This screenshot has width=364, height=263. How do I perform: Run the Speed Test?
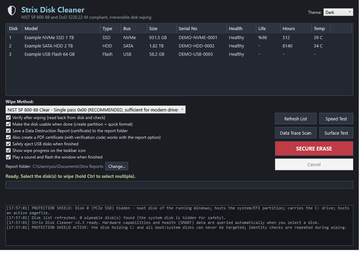pyautogui.click(x=336, y=119)
